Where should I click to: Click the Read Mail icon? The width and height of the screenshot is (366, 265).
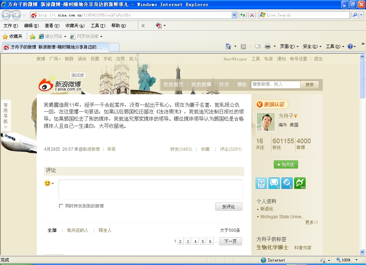tap(258, 46)
